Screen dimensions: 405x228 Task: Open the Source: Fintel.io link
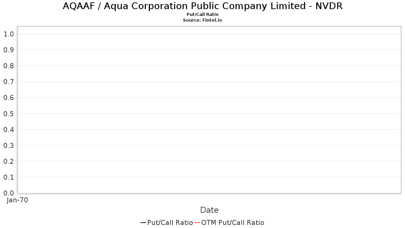pyautogui.click(x=202, y=20)
